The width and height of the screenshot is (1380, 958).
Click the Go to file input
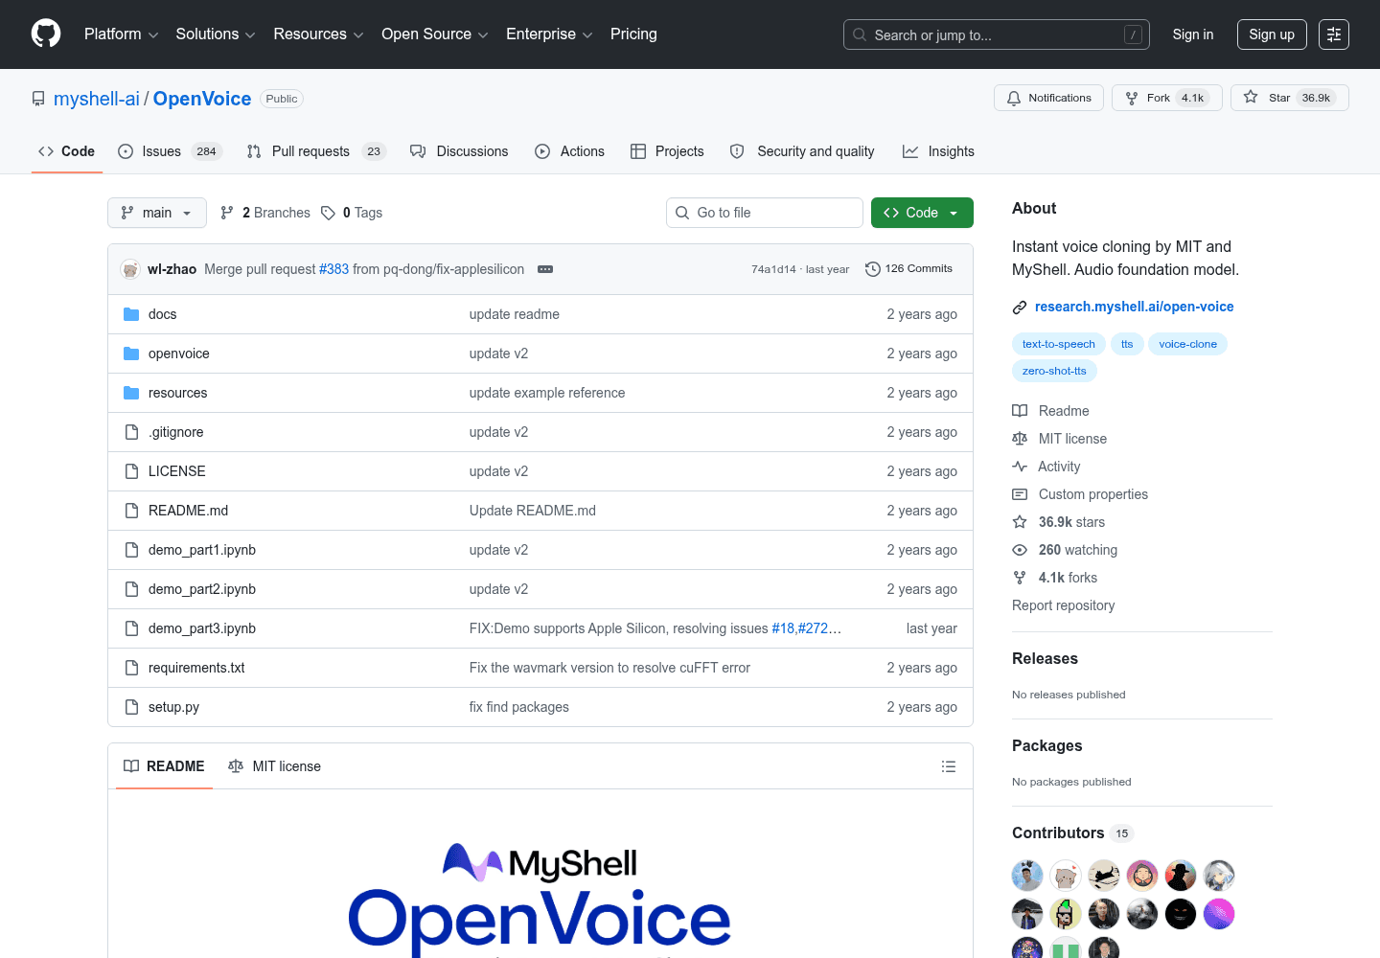(x=765, y=213)
